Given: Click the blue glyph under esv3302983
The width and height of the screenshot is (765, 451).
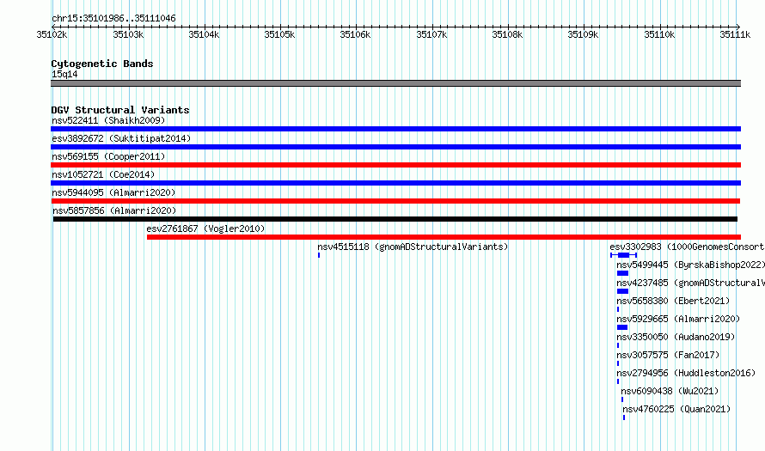Looking at the screenshot, I should click(623, 255).
